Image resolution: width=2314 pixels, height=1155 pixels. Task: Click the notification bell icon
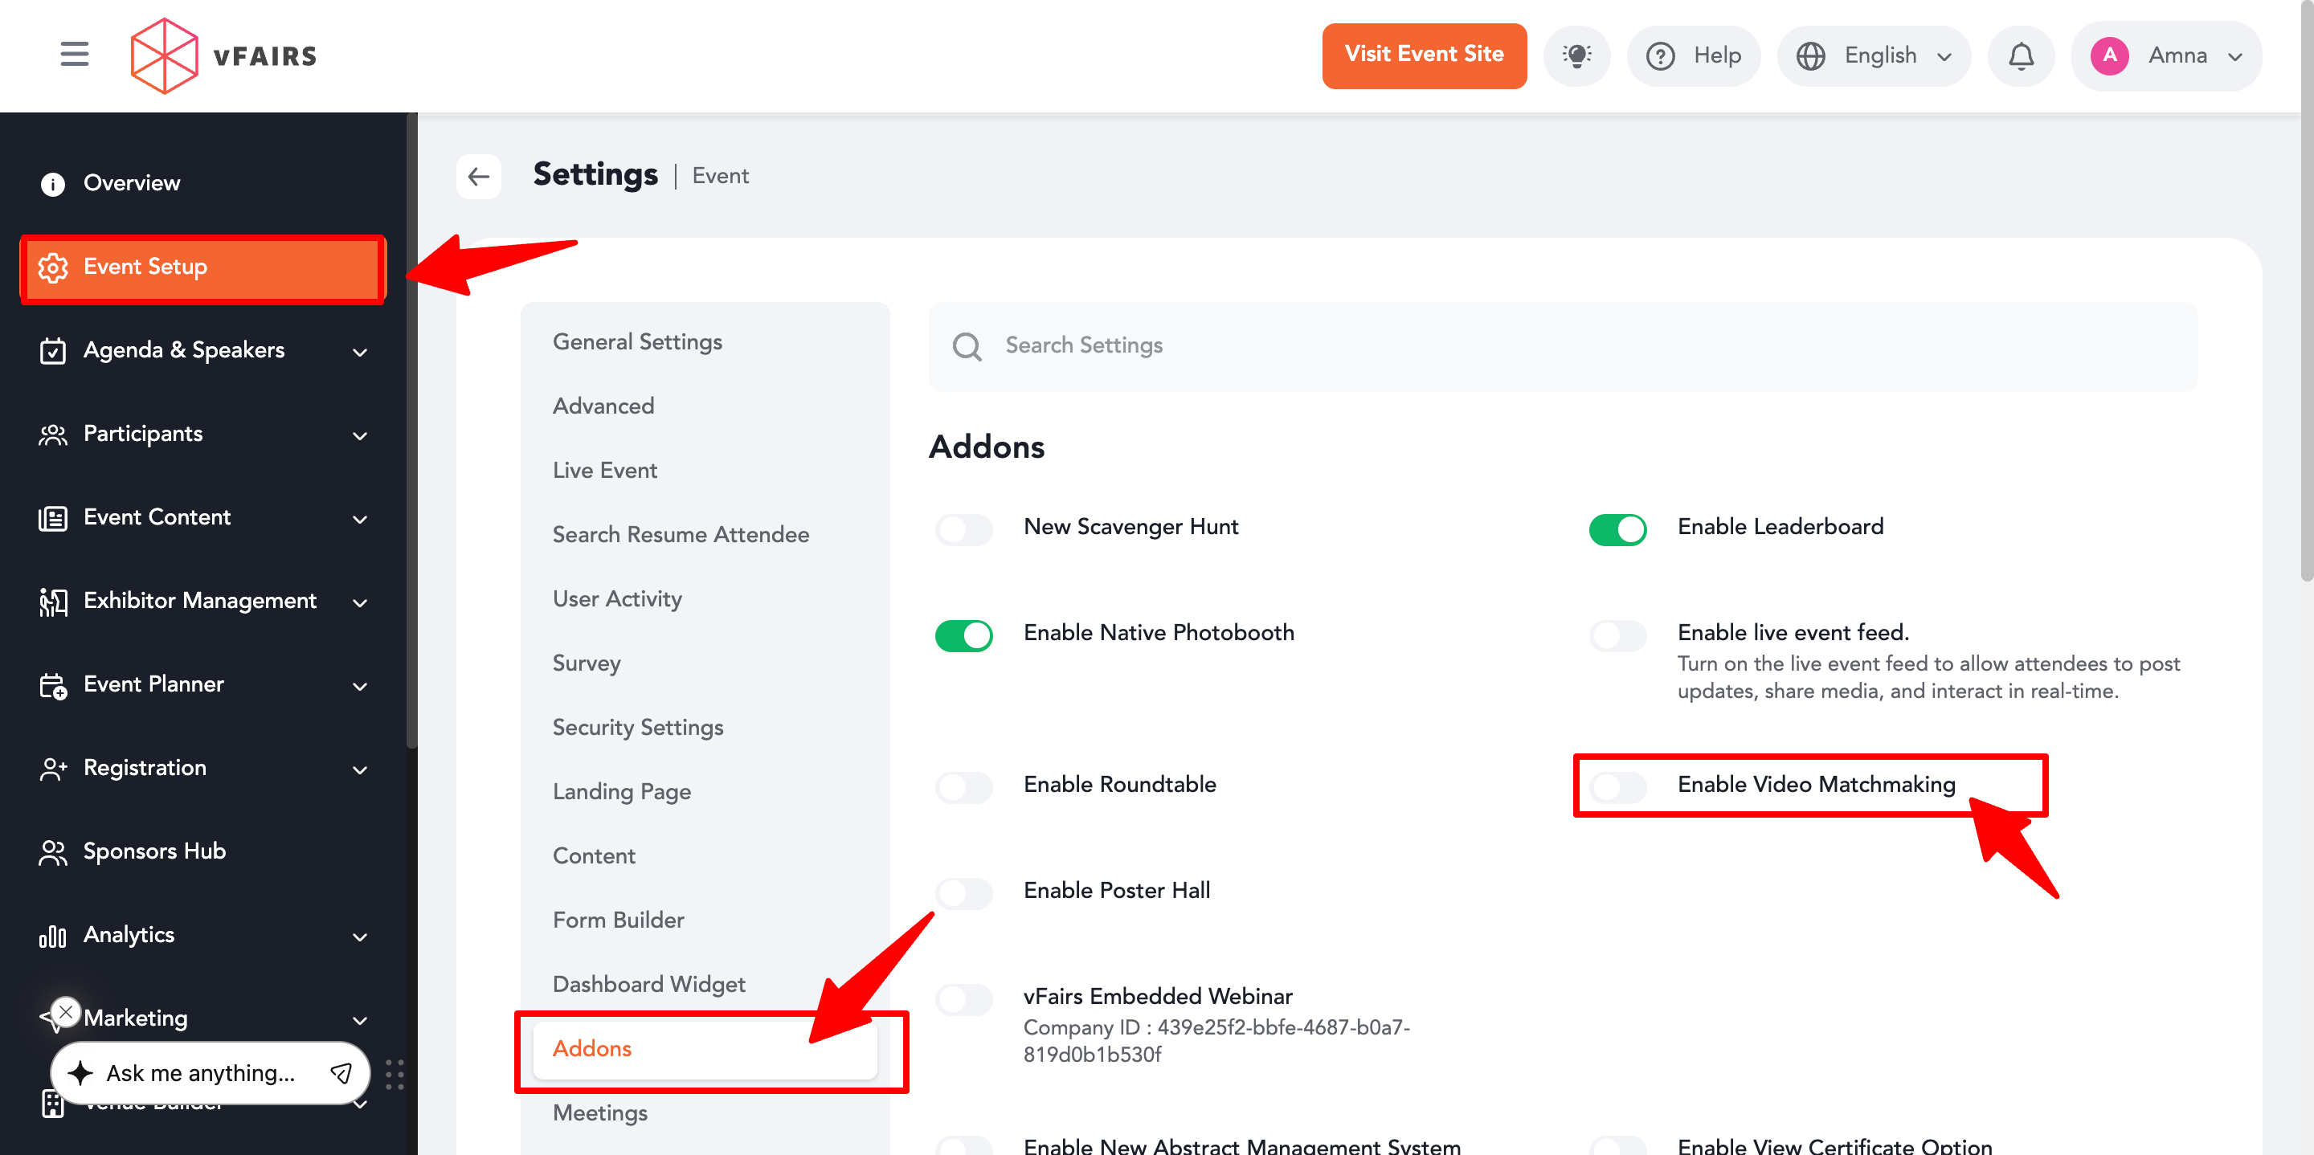2020,55
